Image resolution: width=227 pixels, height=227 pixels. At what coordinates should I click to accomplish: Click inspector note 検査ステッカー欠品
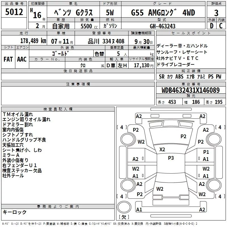pos(22,171)
